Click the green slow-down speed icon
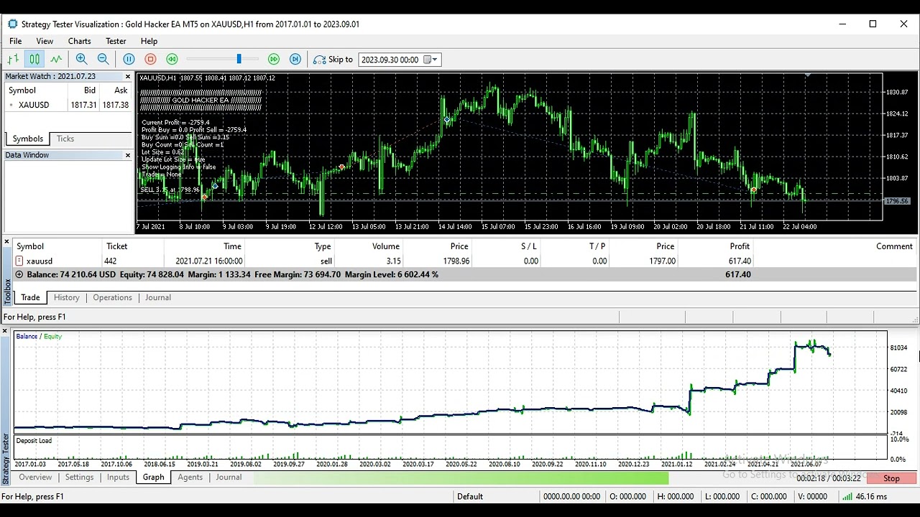This screenshot has height=517, width=920. (172, 60)
